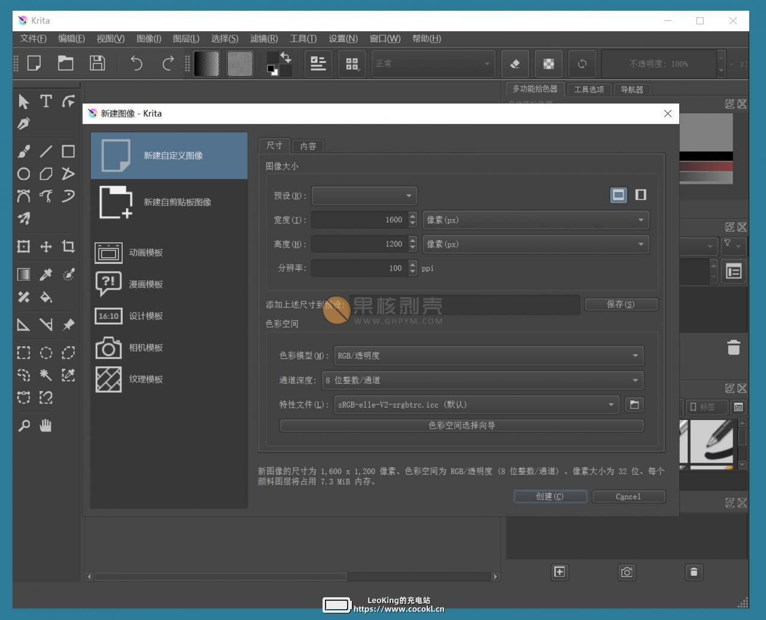Click the 创建(C) button
The height and width of the screenshot is (620, 766).
point(550,496)
